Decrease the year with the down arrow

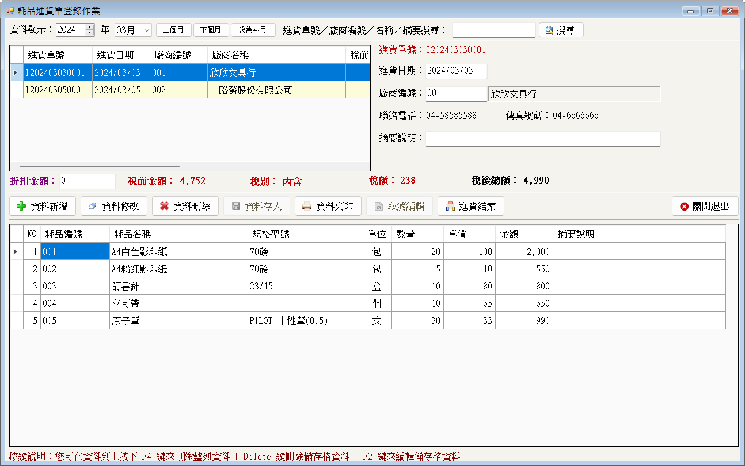89,33
